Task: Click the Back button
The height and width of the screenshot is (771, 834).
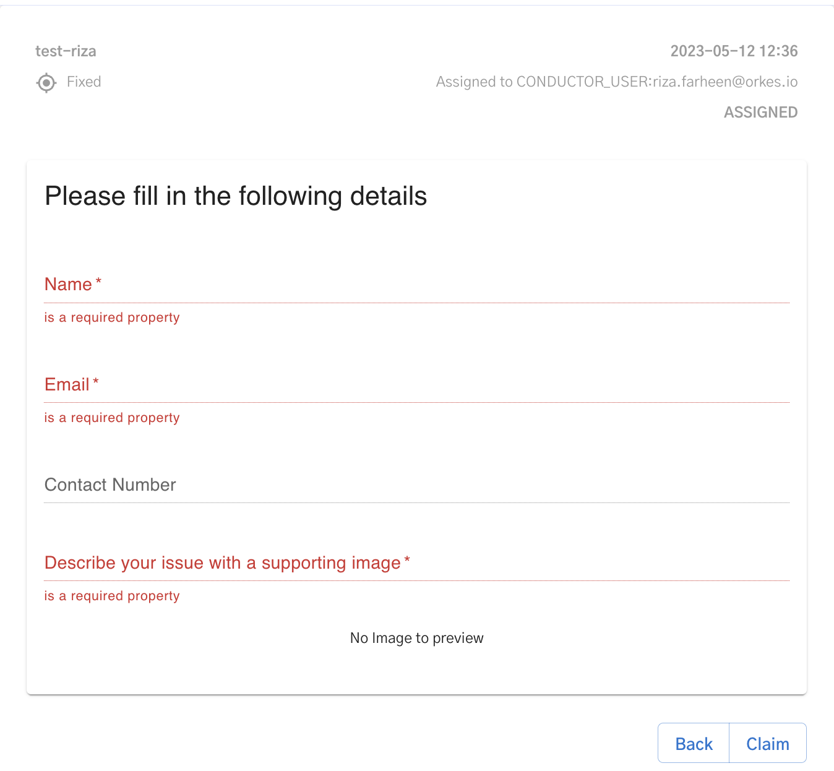Action: point(693,743)
